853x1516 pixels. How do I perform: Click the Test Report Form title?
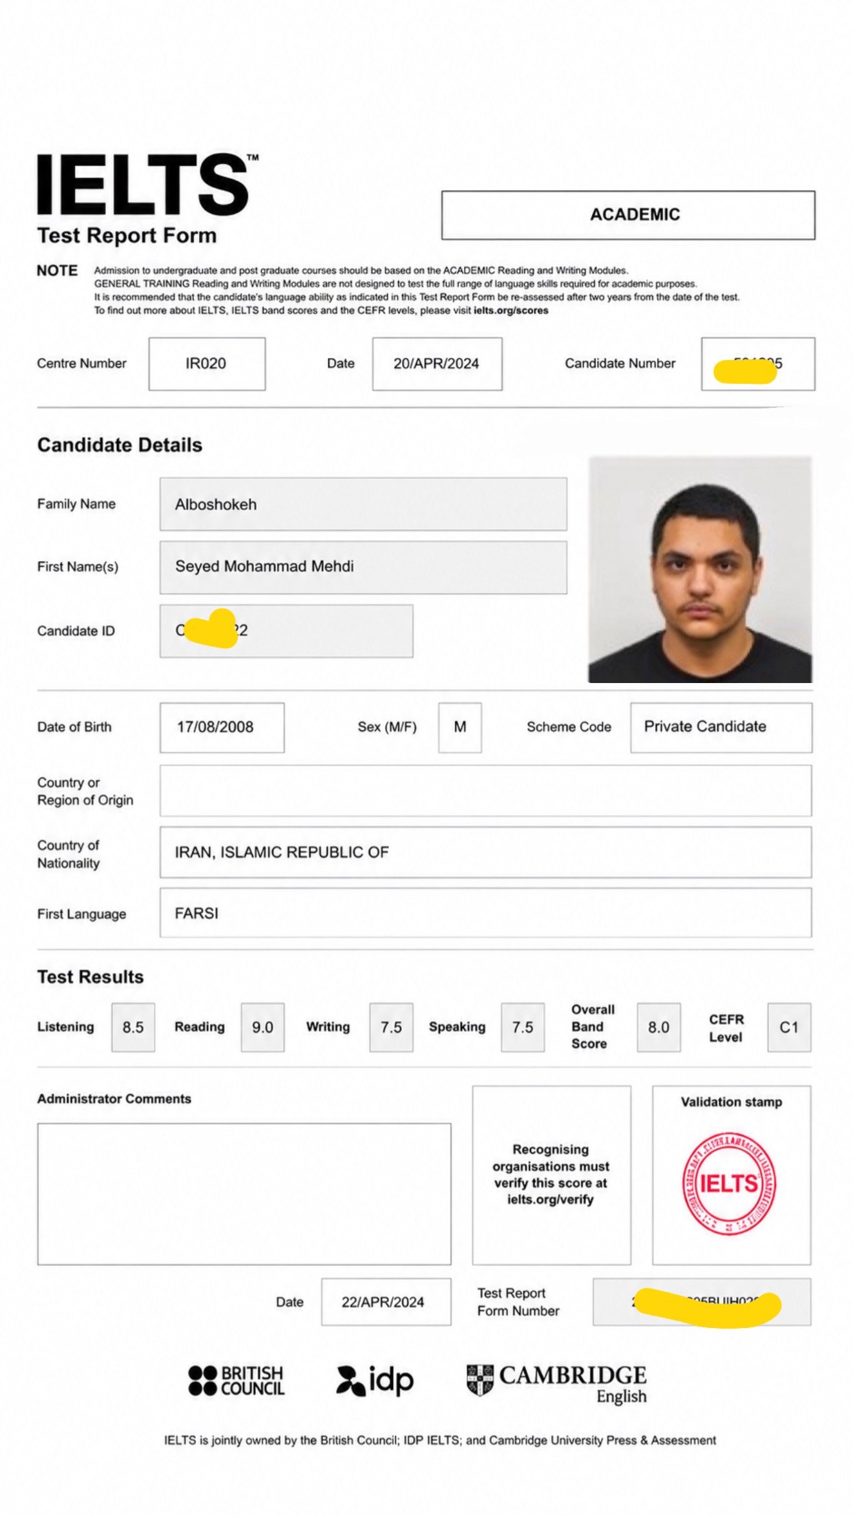click(x=127, y=236)
